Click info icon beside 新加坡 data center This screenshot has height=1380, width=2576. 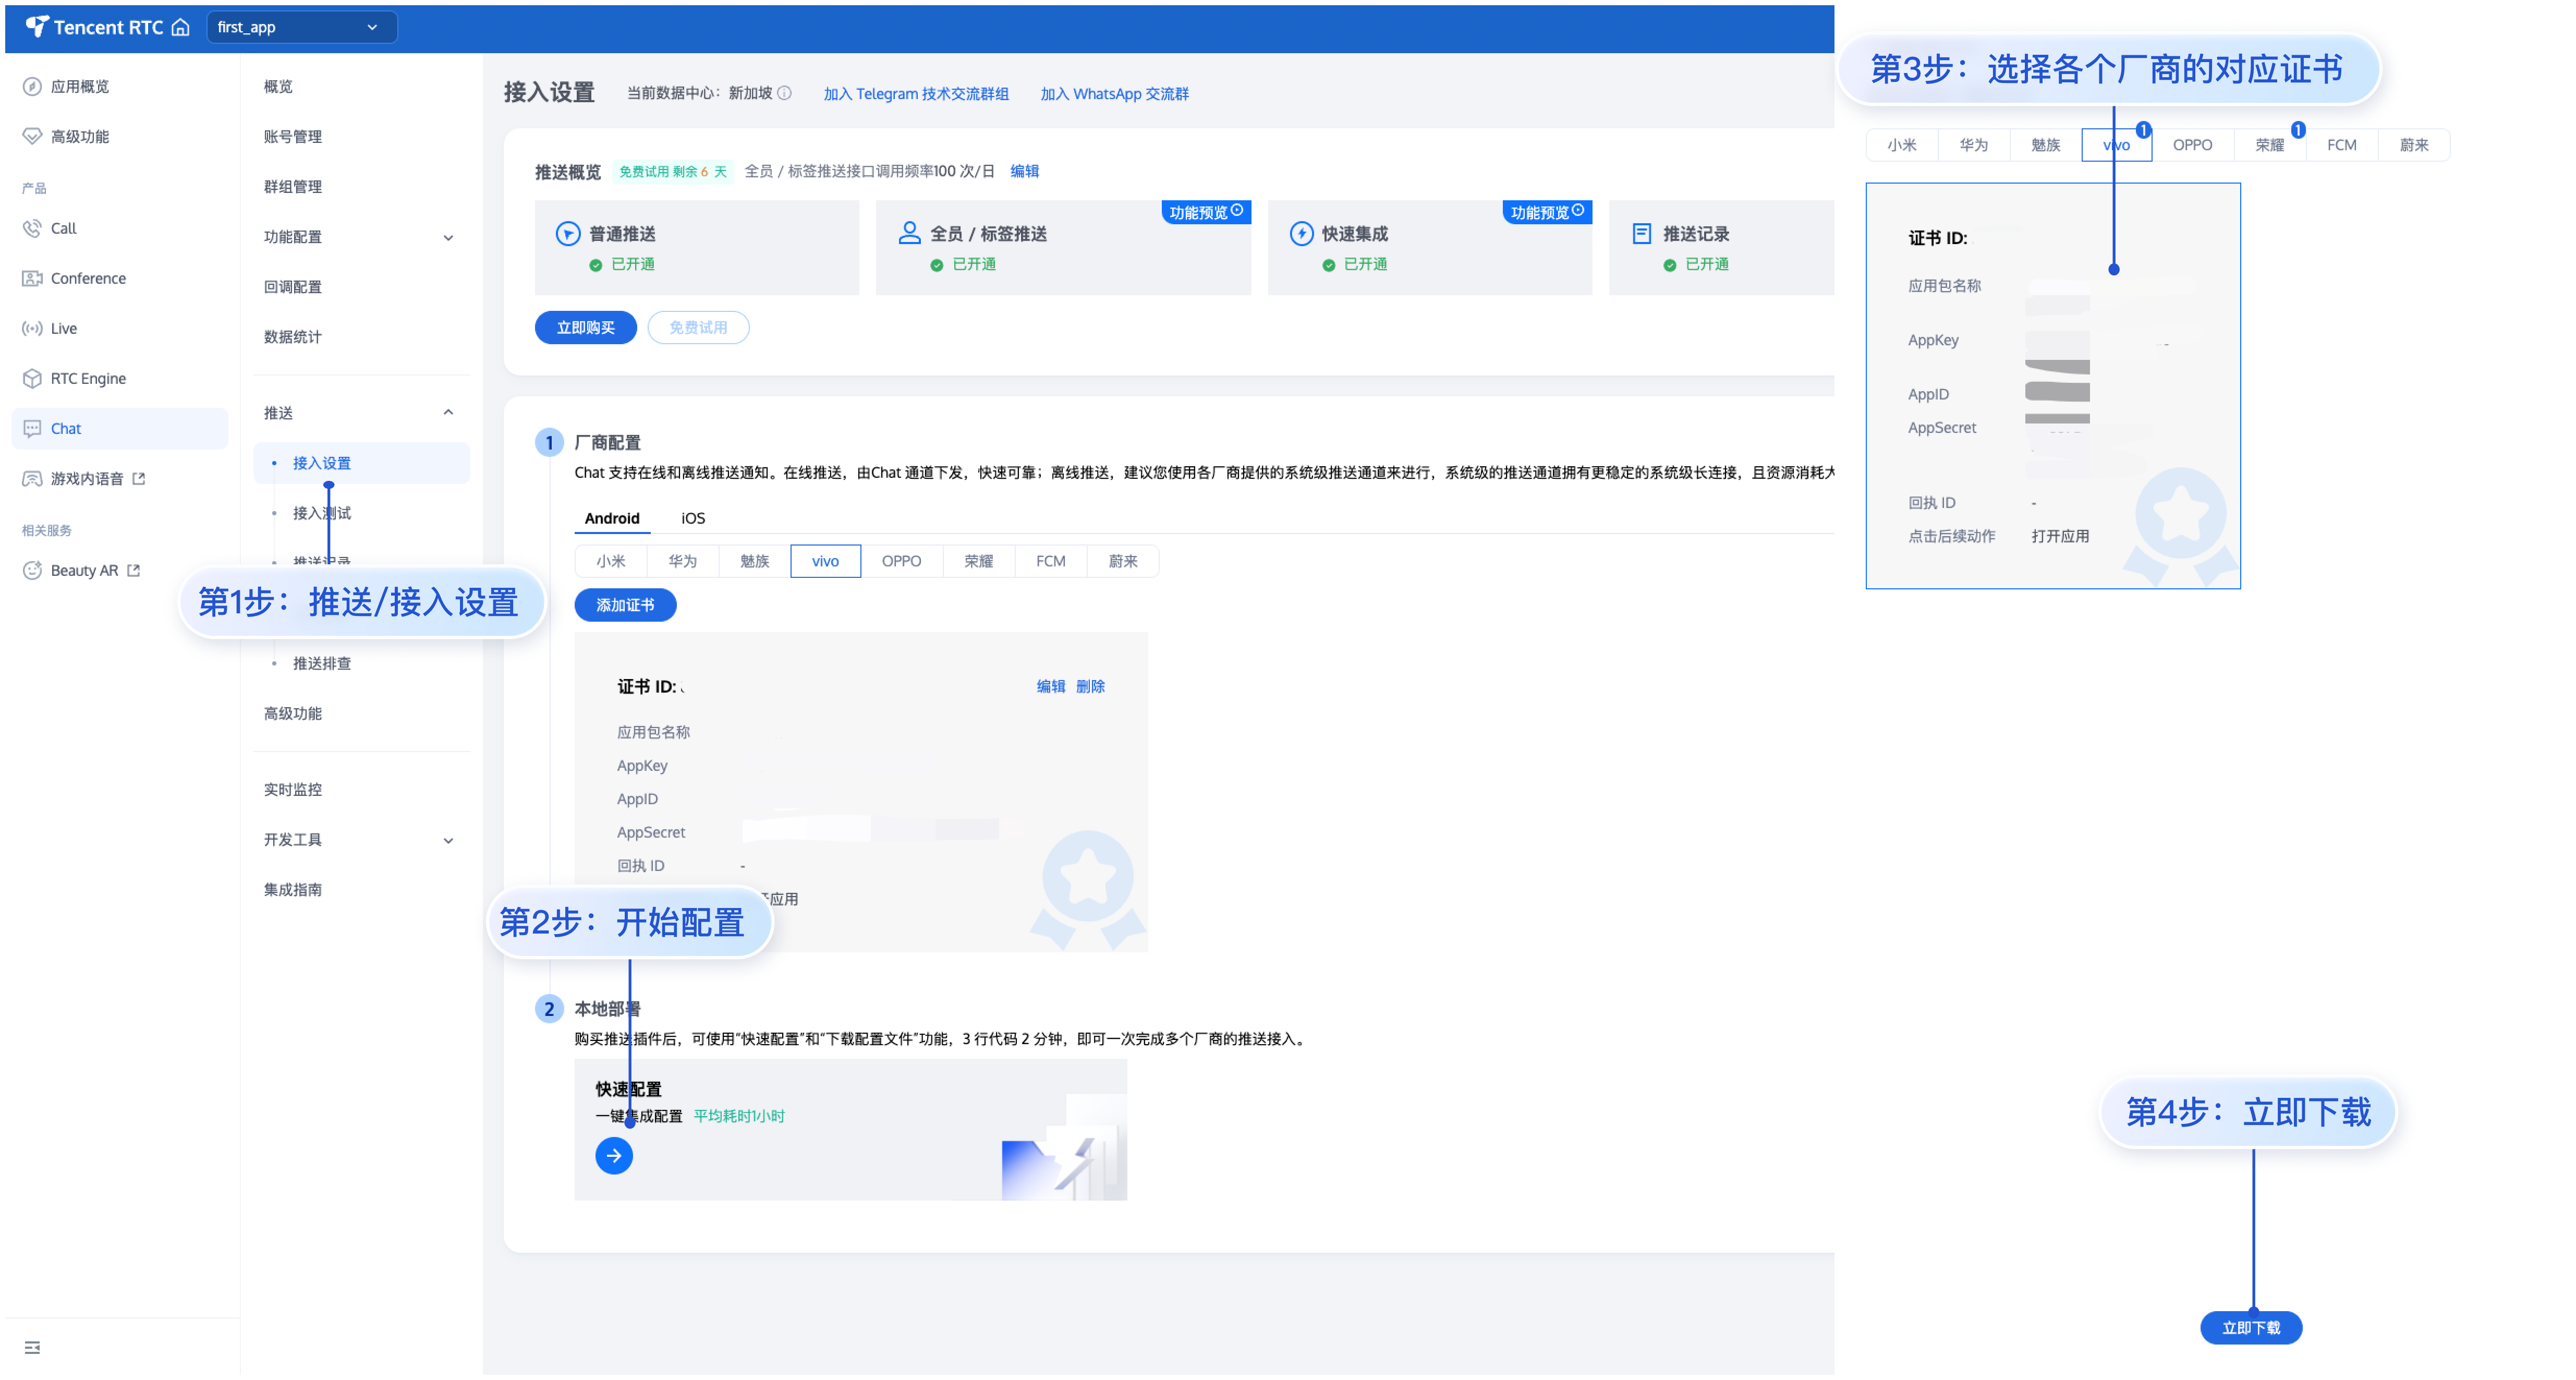(785, 93)
